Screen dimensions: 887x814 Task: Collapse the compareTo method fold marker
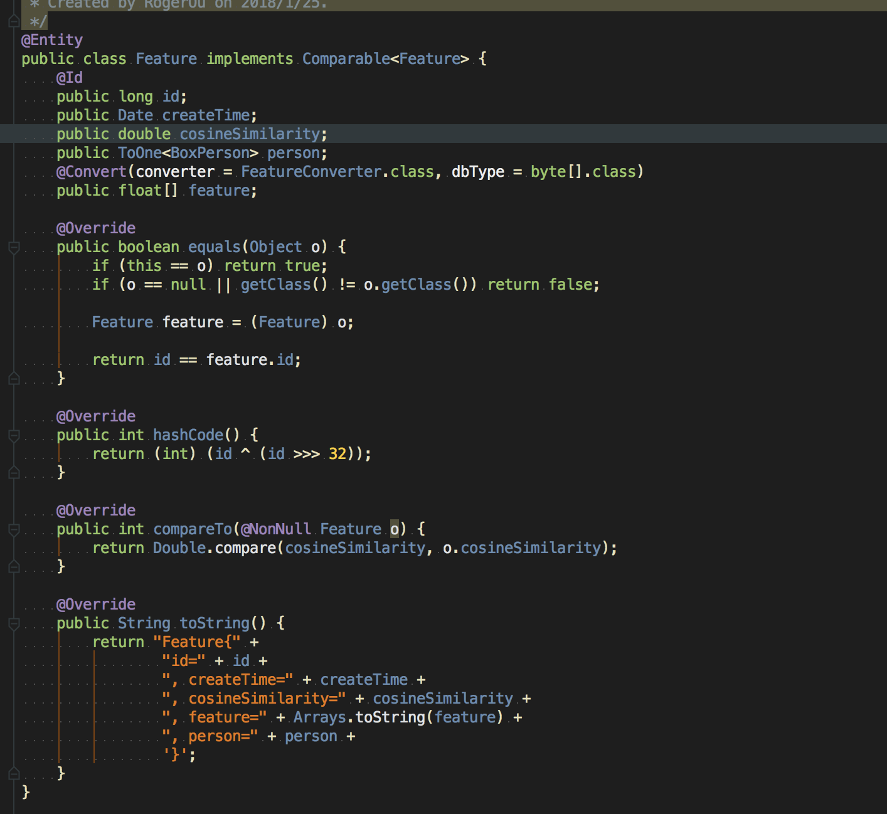tap(14, 530)
